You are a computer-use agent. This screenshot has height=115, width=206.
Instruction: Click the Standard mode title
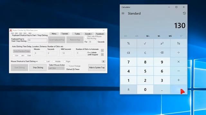pyautogui.click(x=134, y=13)
